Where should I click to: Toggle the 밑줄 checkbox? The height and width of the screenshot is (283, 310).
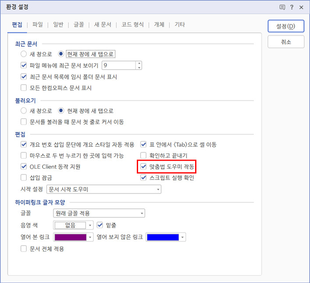[x=100, y=225]
